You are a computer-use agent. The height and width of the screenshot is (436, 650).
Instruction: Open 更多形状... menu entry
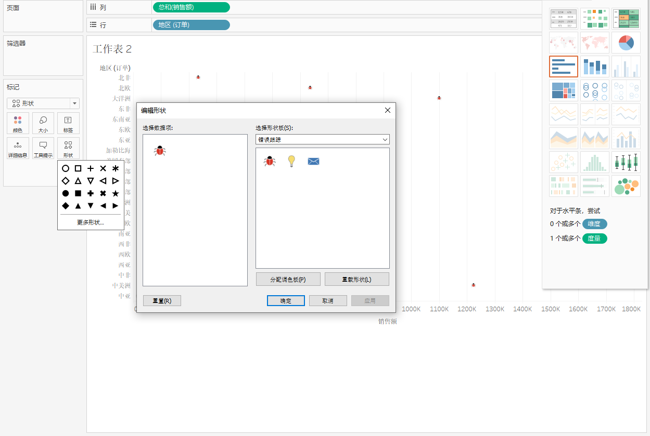pyautogui.click(x=91, y=222)
